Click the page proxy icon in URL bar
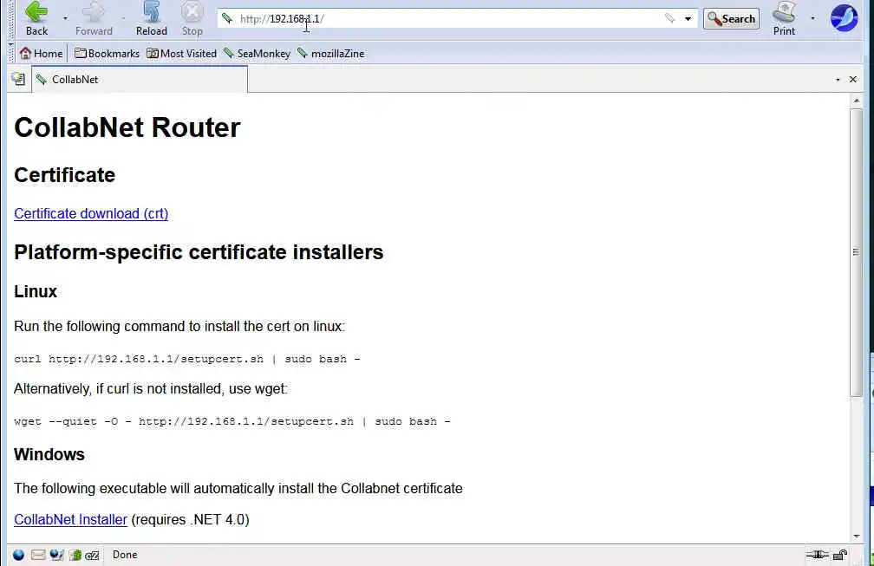Image resolution: width=874 pixels, height=566 pixels. click(x=227, y=18)
